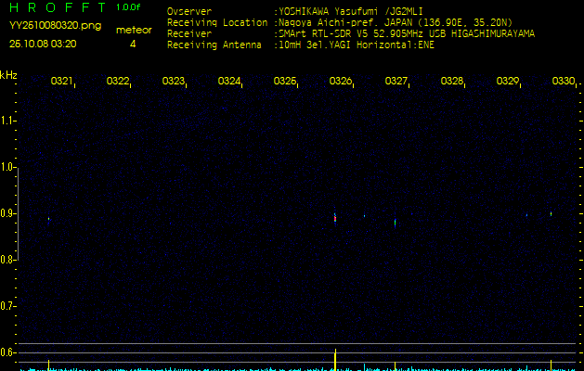Click the 1.0.0f version label
This screenshot has width=584, height=371.
coord(129,7)
